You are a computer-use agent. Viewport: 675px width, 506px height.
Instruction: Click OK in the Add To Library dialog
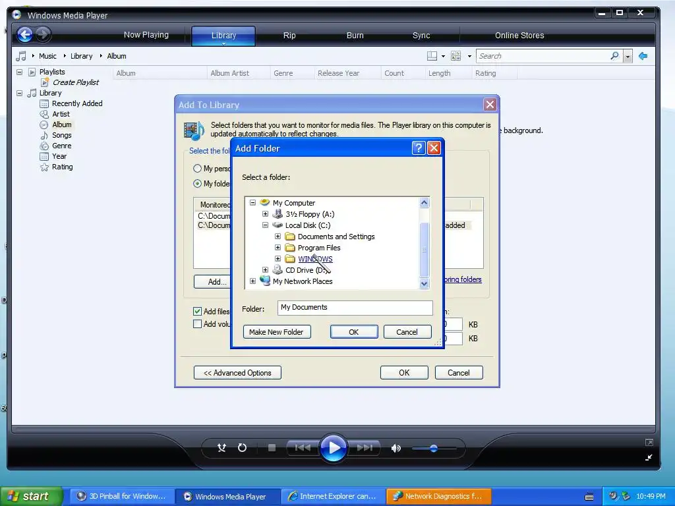click(404, 373)
